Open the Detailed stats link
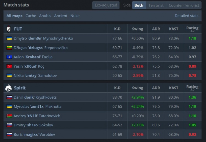The height and width of the screenshot is (142, 206). 186,16
